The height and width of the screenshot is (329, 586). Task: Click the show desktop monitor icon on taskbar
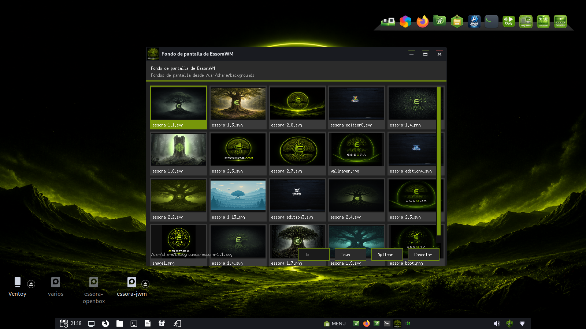click(x=91, y=324)
